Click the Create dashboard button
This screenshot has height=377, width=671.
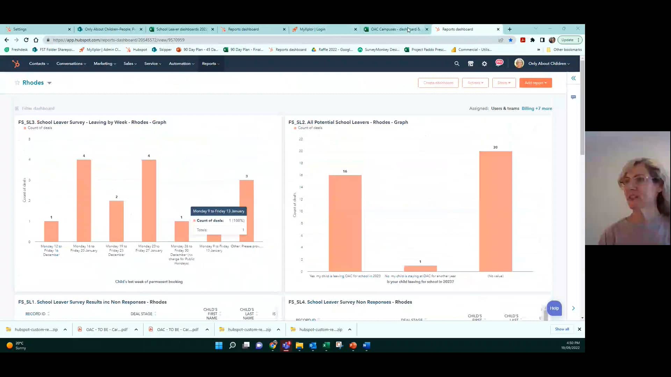tap(438, 83)
